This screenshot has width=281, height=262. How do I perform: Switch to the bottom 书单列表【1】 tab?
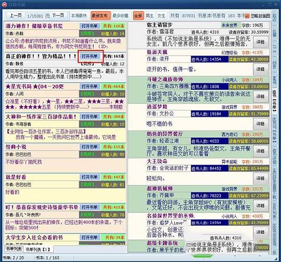[x=37, y=249]
